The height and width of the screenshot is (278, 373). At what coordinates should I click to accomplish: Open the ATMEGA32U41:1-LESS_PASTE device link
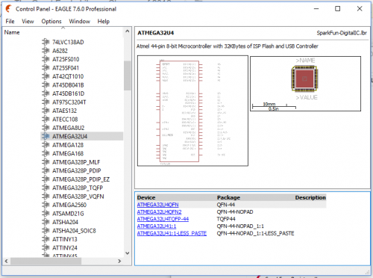[x=172, y=233]
